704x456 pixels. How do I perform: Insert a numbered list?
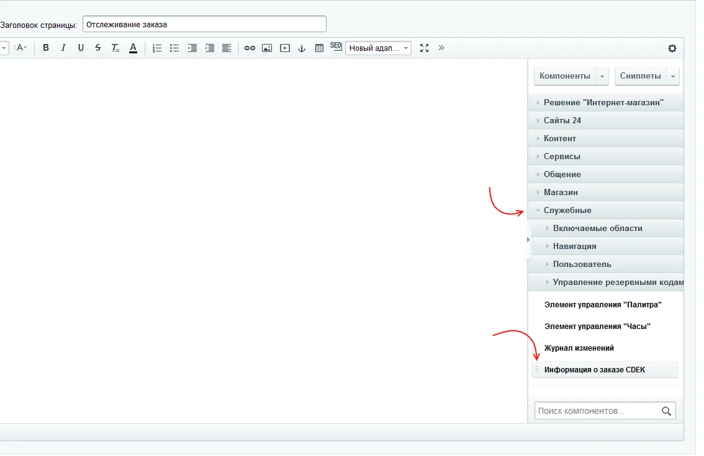[156, 48]
